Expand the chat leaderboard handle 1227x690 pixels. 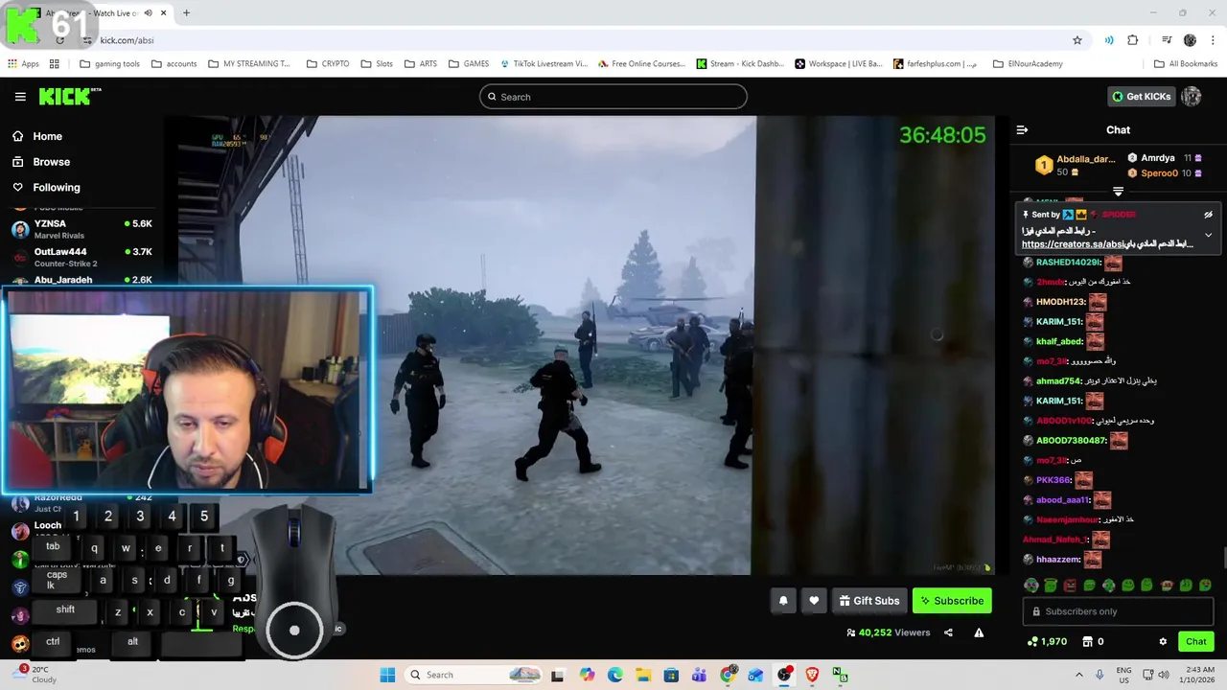click(1118, 192)
